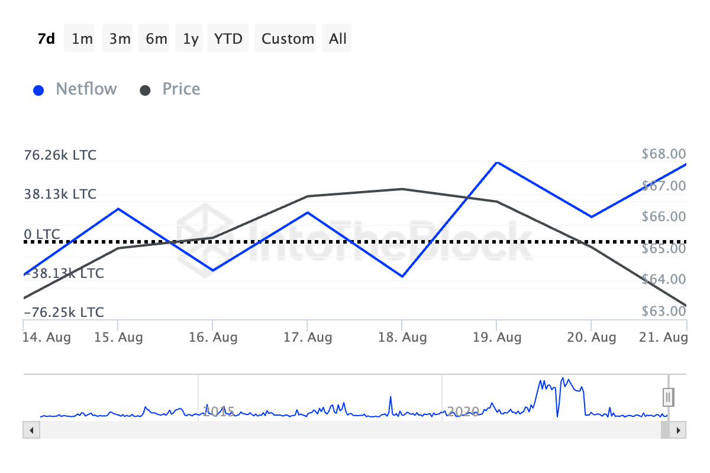Open the Custom date range picker
This screenshot has height=473, width=710.
point(288,39)
